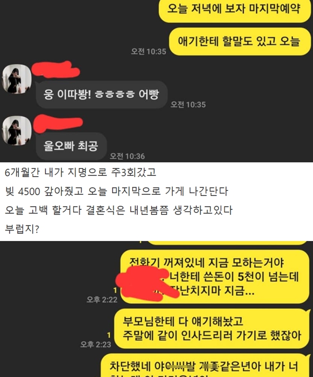Select the text line 6개월간 내가 지명으로 주3회갔고
The image size is (313, 377).
80,172
